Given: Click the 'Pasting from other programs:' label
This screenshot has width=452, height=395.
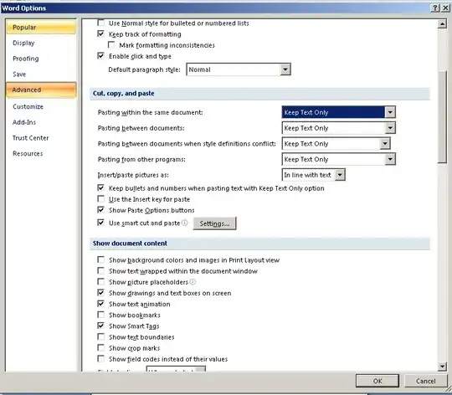Looking at the screenshot, I should [x=141, y=159].
